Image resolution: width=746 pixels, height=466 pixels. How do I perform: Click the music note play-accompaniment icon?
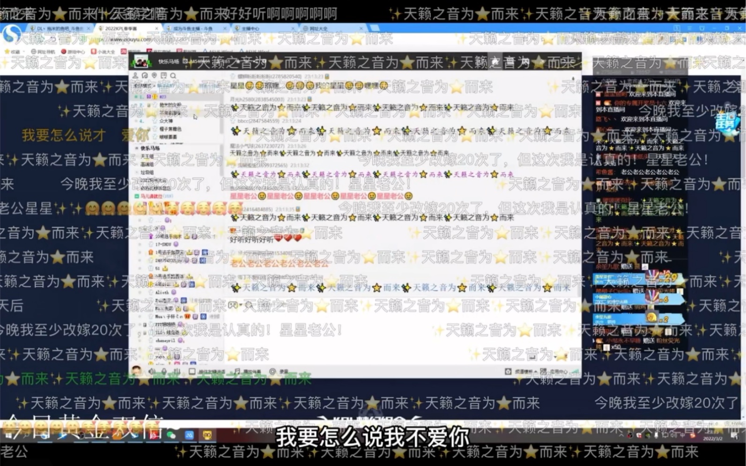tap(237, 371)
